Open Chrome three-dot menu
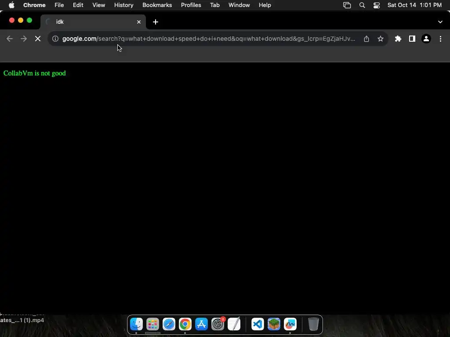 pyautogui.click(x=440, y=39)
